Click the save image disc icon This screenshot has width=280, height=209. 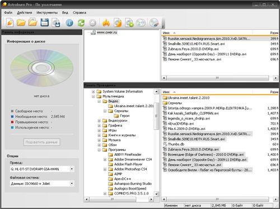coord(56,23)
